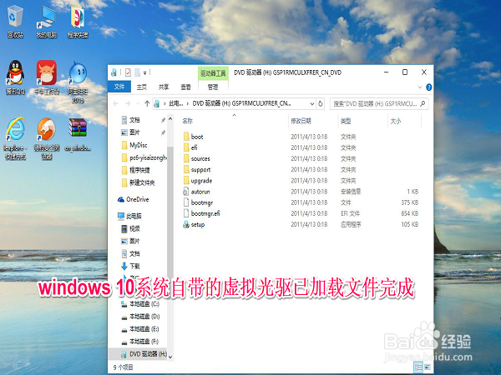Refresh the current folder view
Screen dimensions: 501x375
(x=320, y=103)
